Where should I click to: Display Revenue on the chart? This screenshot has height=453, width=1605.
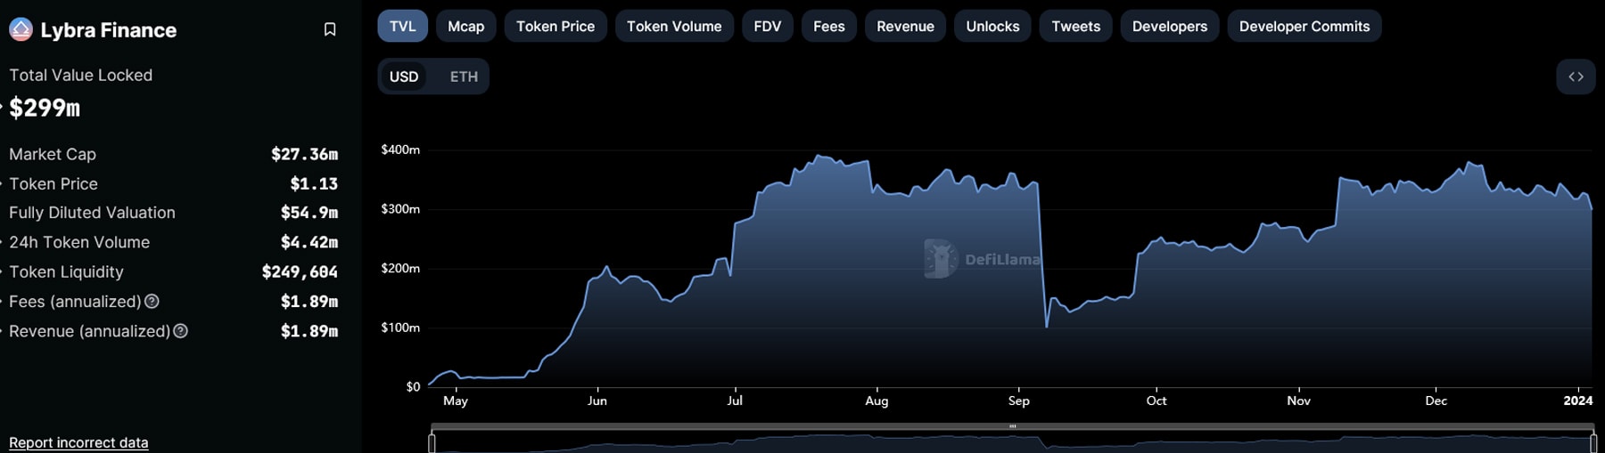[x=905, y=27]
